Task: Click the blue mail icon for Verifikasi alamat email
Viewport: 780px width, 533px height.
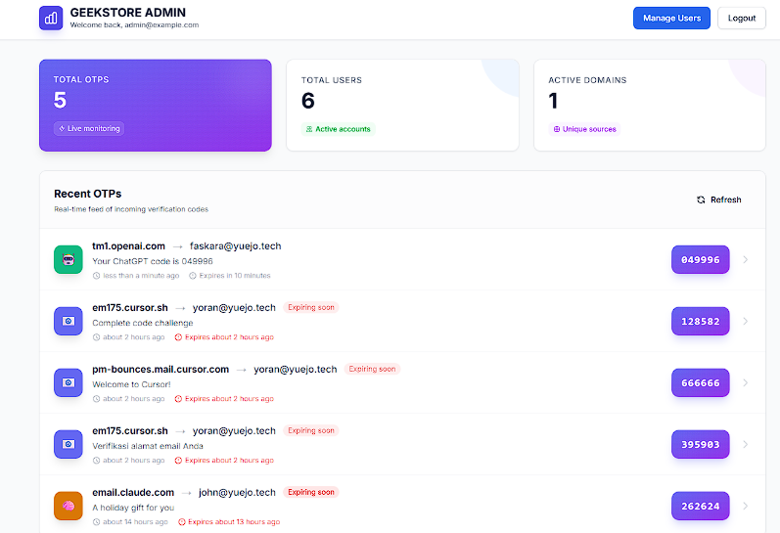Action: 69,445
